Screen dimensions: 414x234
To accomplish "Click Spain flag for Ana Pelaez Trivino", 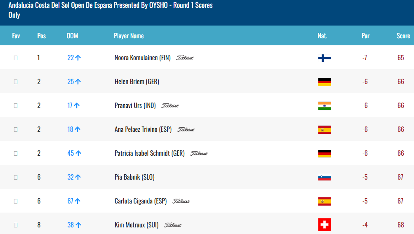I will [324, 129].
